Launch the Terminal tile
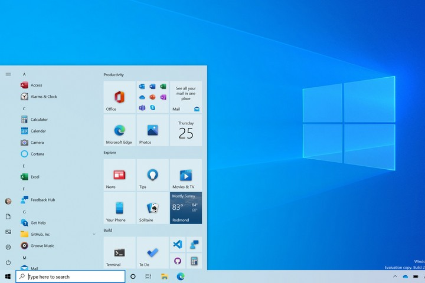The width and height of the screenshot is (425, 283). pos(119,253)
